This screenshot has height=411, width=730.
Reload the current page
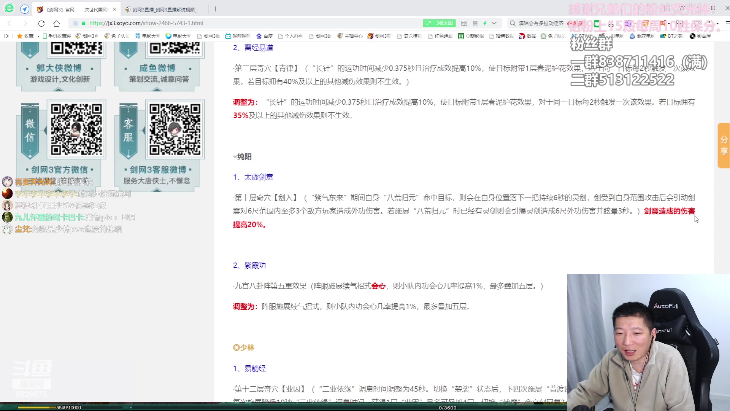point(41,23)
